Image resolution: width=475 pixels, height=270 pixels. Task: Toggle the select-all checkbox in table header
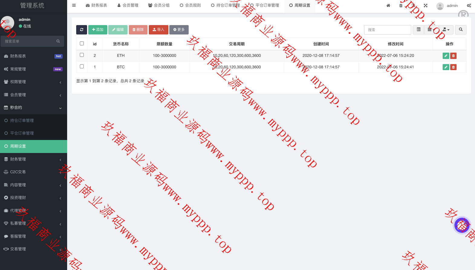click(82, 44)
